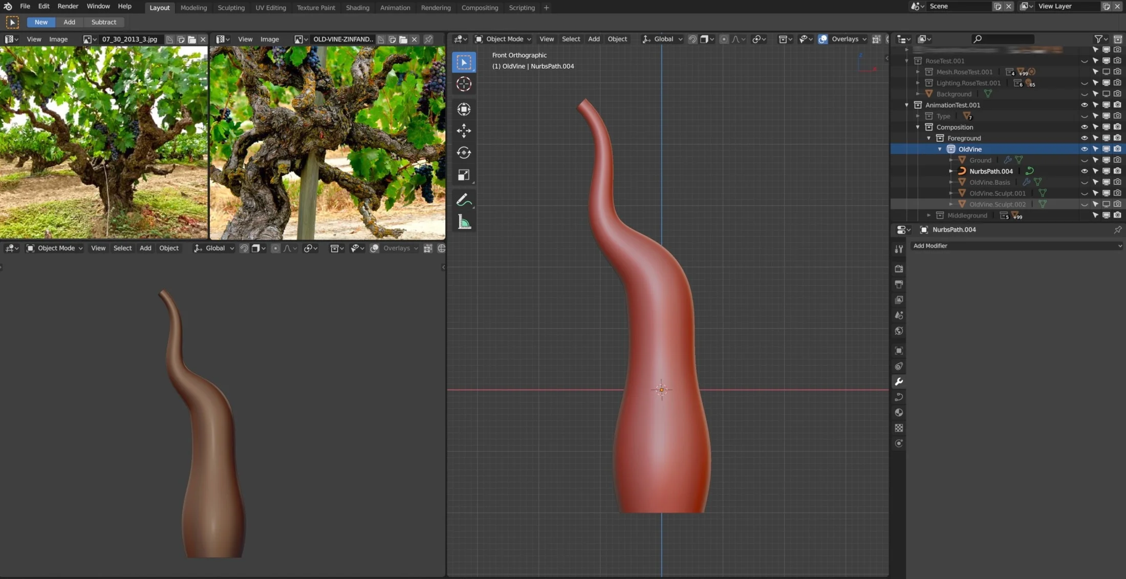Open Image menu in the first image editor
This screenshot has height=579, width=1126.
(x=58, y=39)
